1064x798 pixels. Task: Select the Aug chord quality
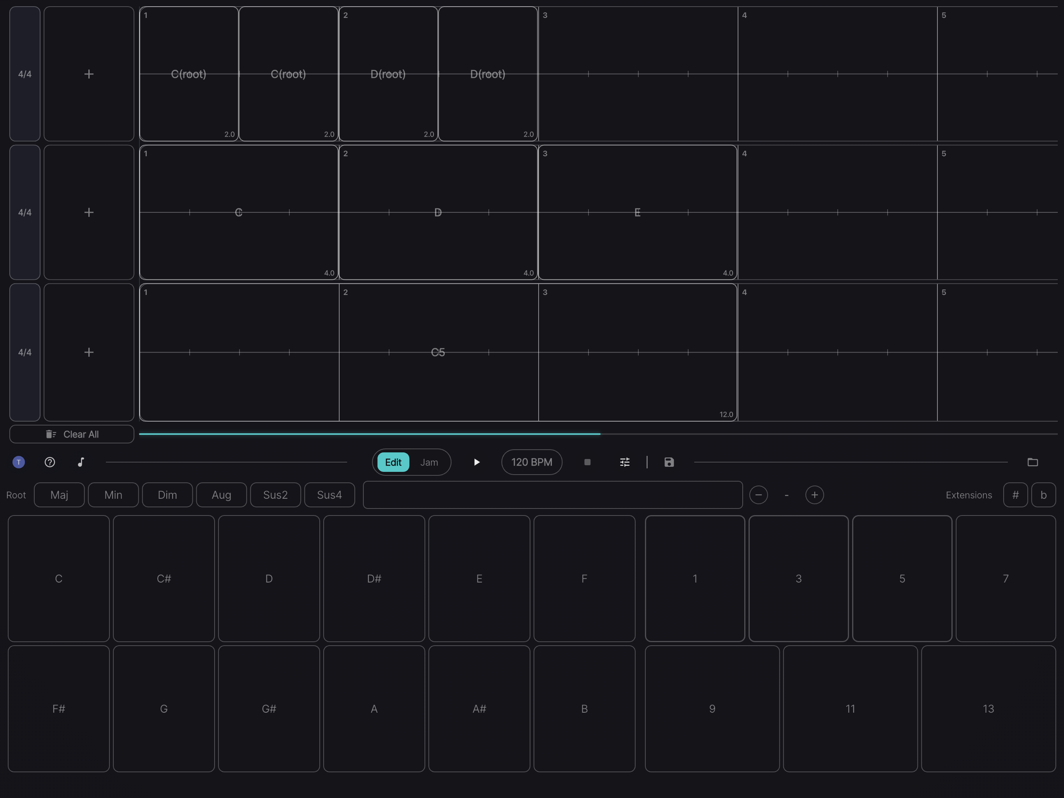pyautogui.click(x=221, y=495)
